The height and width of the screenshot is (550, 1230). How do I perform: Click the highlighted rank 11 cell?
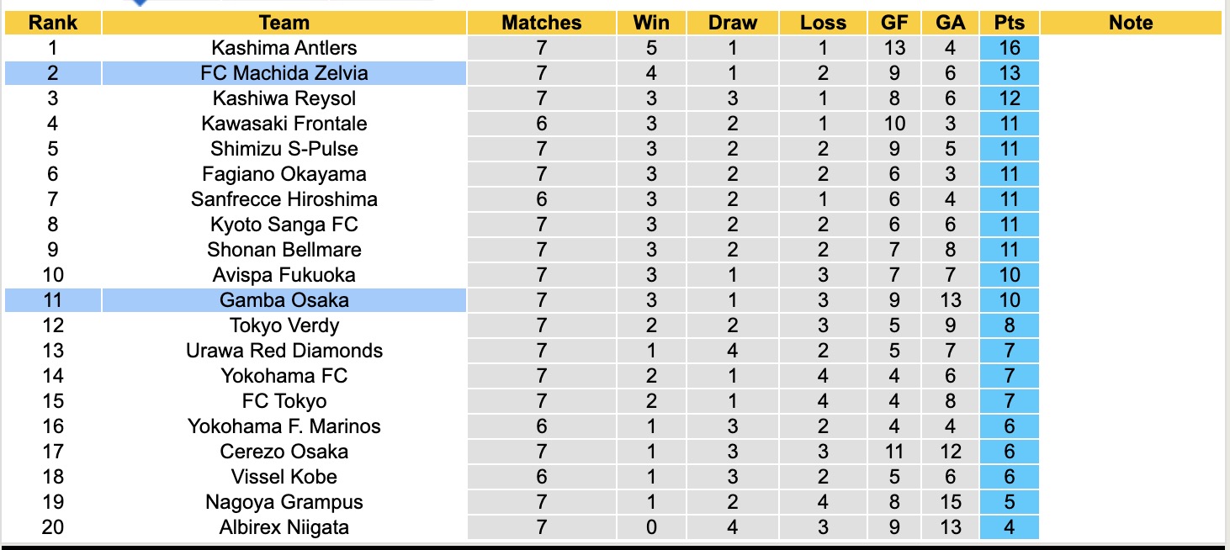click(53, 300)
